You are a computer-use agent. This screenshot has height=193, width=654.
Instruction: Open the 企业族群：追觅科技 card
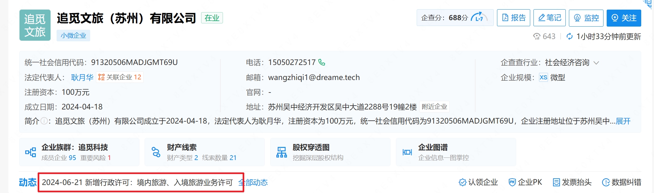pos(79,152)
